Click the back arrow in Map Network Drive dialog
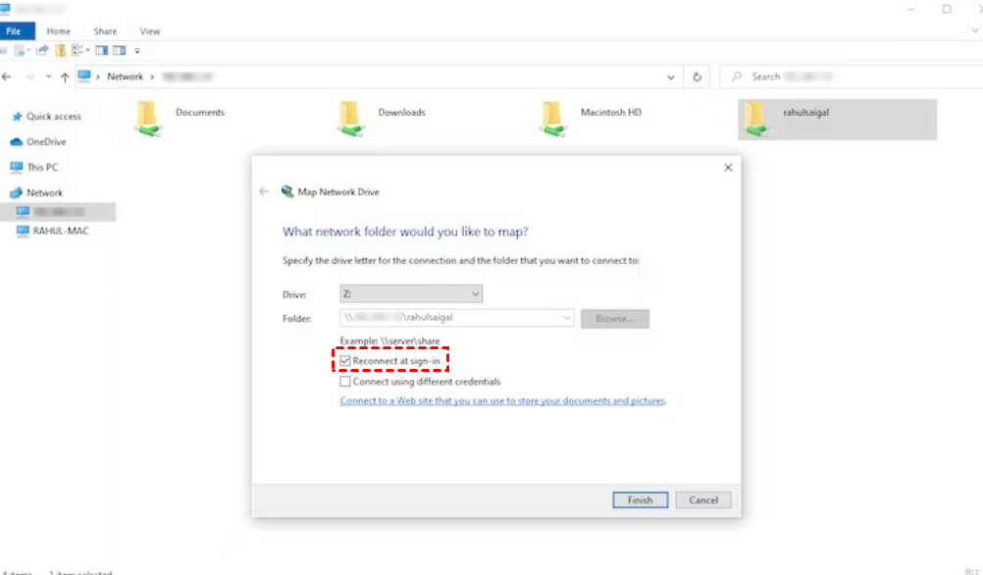 [x=263, y=191]
